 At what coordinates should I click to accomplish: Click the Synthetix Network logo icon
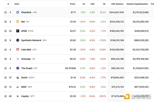coord(18,40)
